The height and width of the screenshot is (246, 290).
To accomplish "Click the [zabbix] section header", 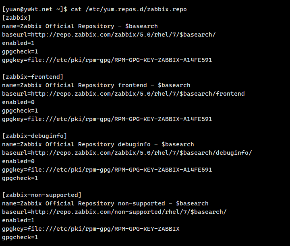I will coord(16,18).
